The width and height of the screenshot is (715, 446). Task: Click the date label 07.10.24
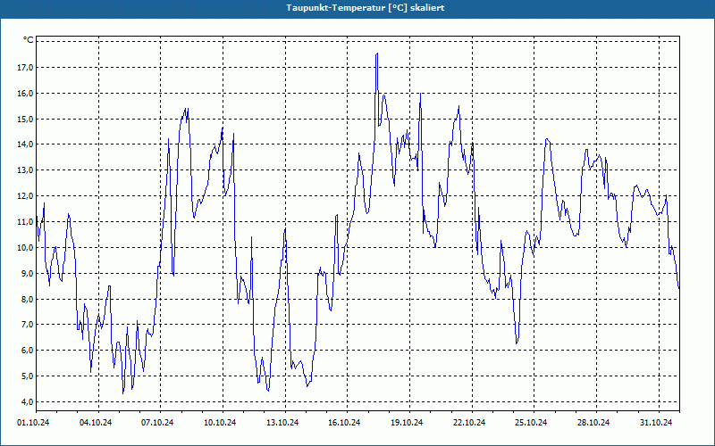(x=157, y=423)
